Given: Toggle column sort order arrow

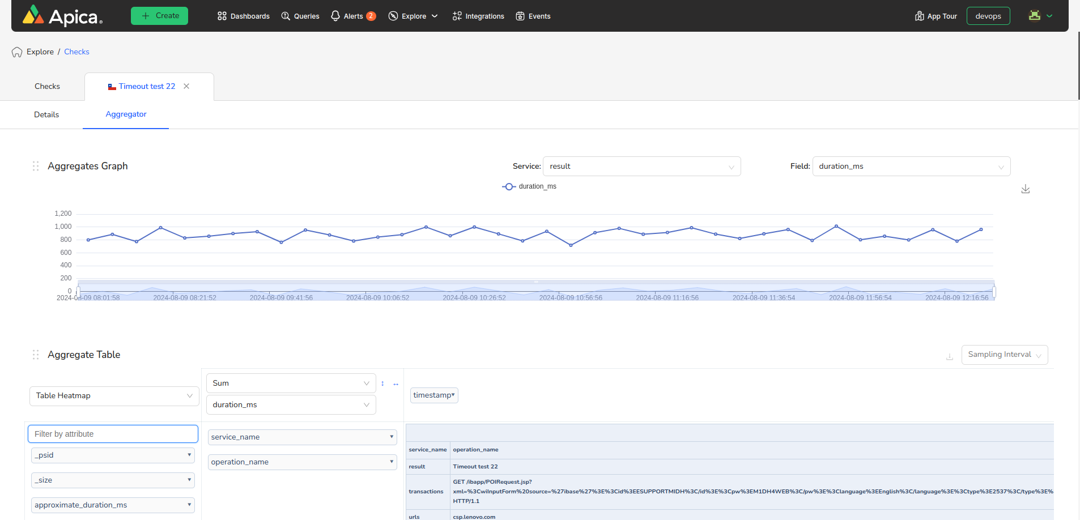Looking at the screenshot, I should pyautogui.click(x=396, y=384).
